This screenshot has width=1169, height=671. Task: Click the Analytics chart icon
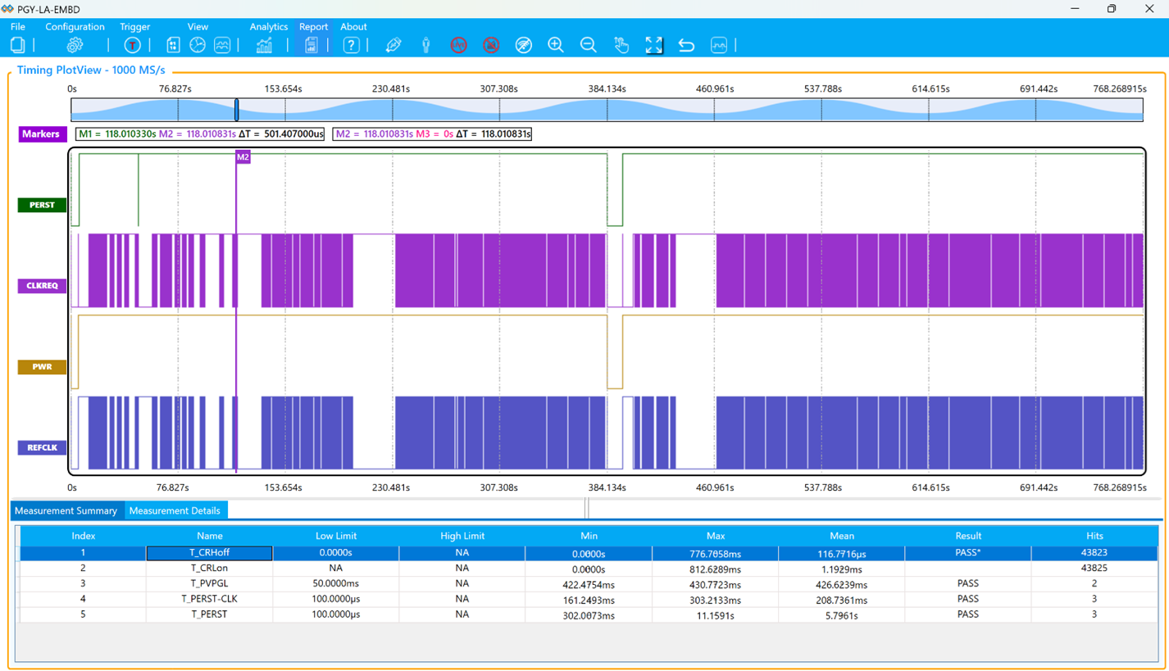pyautogui.click(x=264, y=45)
